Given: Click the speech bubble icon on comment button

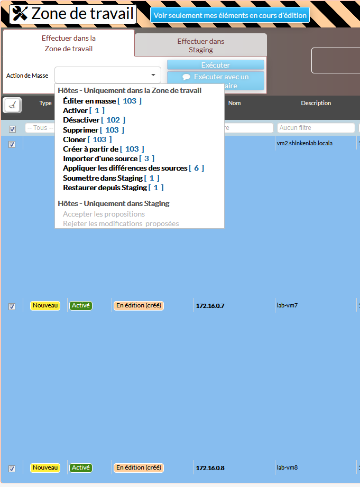Looking at the screenshot, I should click(x=186, y=77).
